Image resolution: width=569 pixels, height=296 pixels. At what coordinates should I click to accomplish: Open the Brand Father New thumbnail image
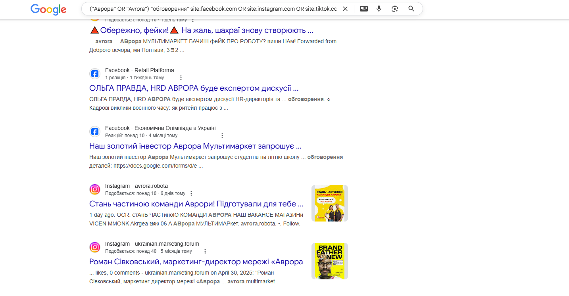(x=330, y=261)
